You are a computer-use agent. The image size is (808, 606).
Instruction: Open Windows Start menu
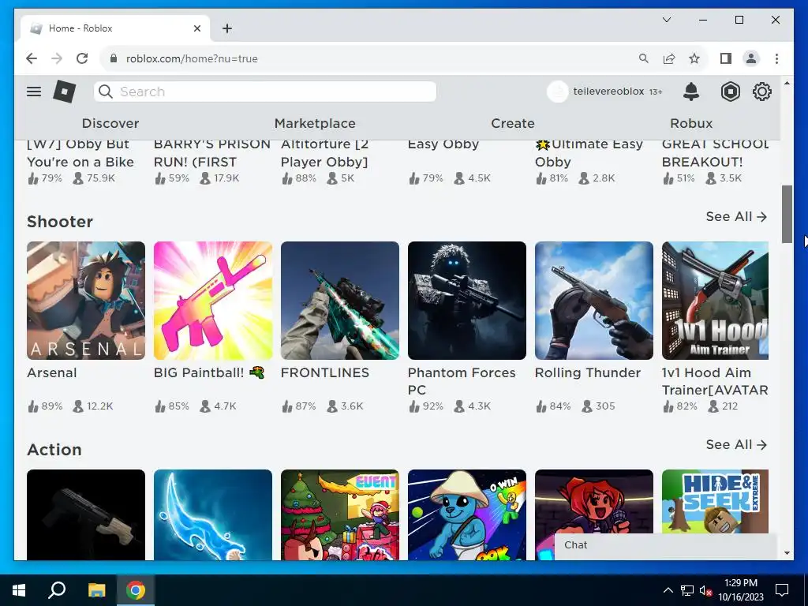click(19, 590)
